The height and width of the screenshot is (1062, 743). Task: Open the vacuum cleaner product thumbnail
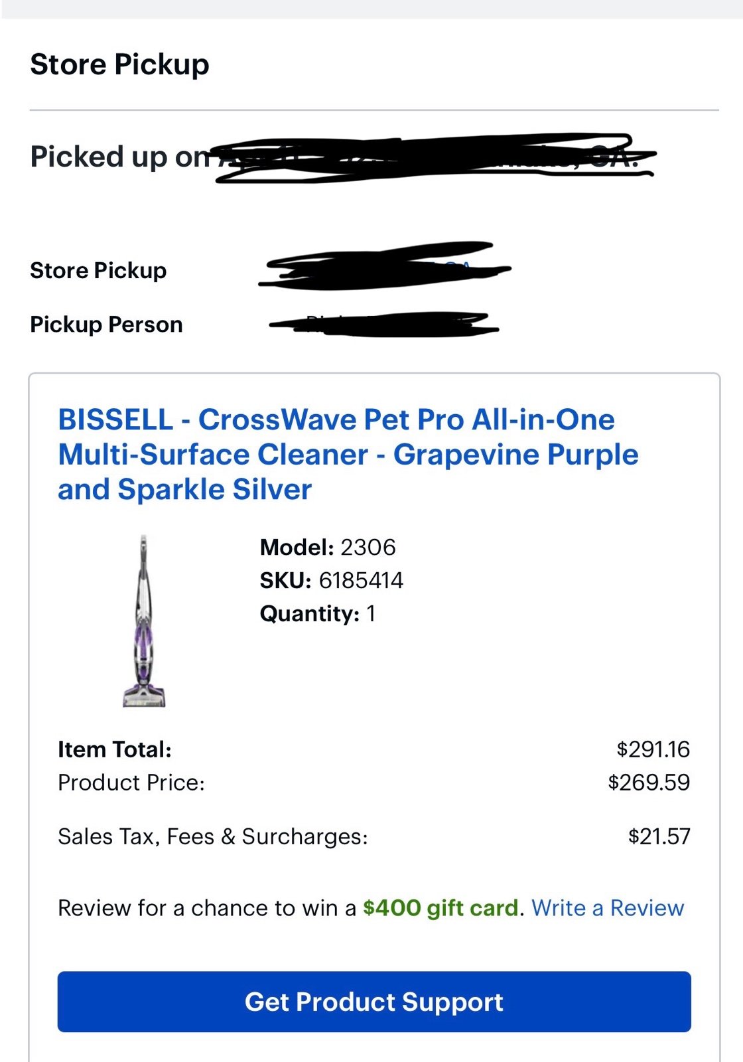144,621
